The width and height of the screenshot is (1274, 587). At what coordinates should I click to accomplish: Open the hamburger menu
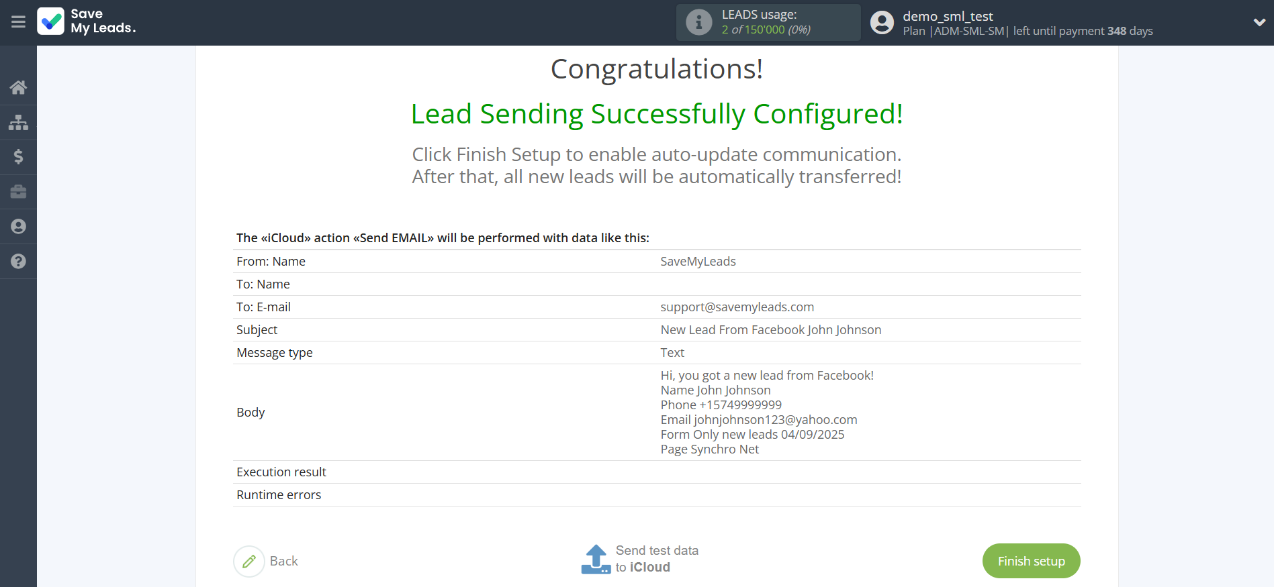pyautogui.click(x=18, y=22)
